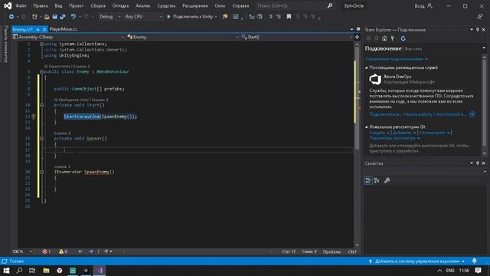
Task: Open the Enemy class navigation dropdown
Action: [x=183, y=37]
